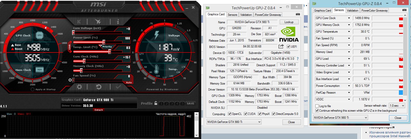The width and height of the screenshot is (411, 139).
Task: Click the Memory Clock slider handle
Action: click(x=81, y=71)
